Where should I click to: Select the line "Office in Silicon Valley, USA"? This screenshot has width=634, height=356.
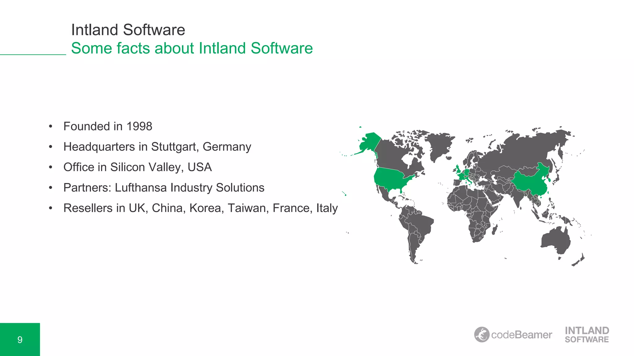pos(137,167)
